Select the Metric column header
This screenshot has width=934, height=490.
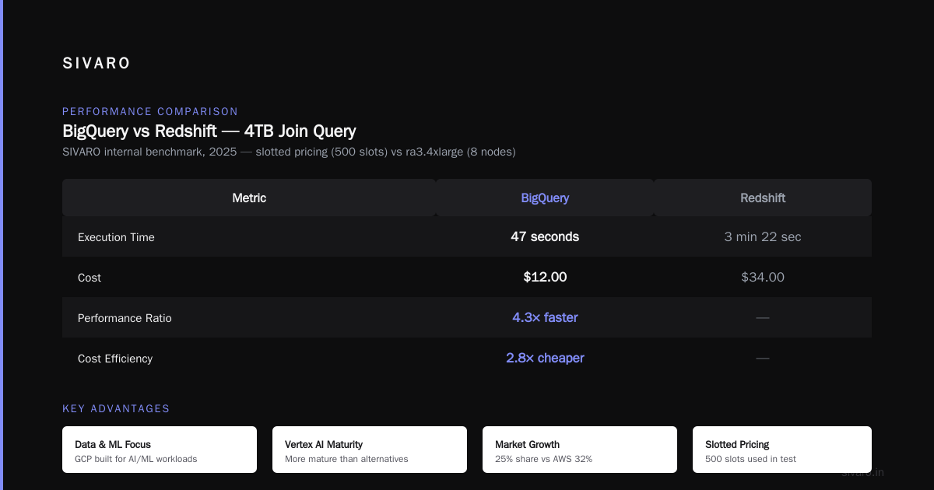click(x=249, y=198)
